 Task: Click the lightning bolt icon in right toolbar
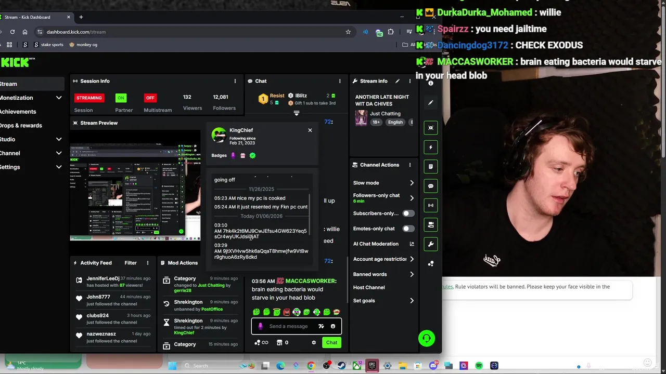431,147
